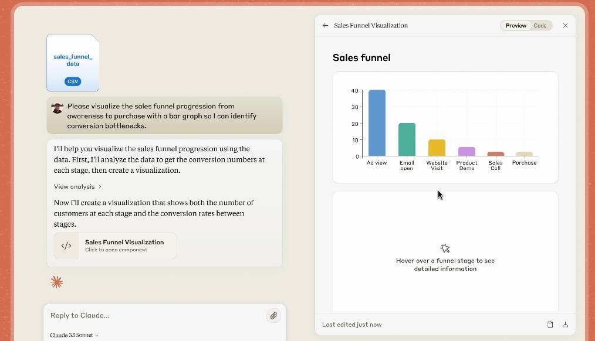Click the user avatar in message
Screen dimensions: 595x341
(x=57, y=108)
